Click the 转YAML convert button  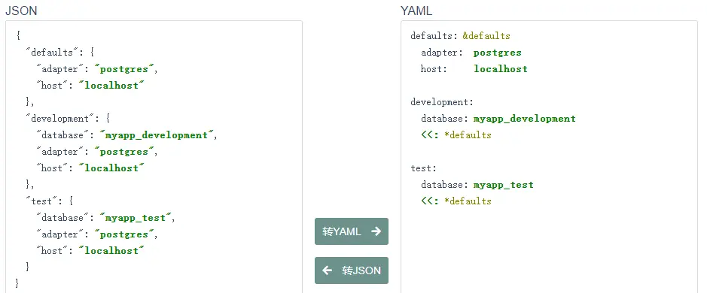pos(352,231)
